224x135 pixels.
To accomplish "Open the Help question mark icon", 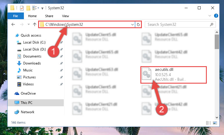I will 216,16.
